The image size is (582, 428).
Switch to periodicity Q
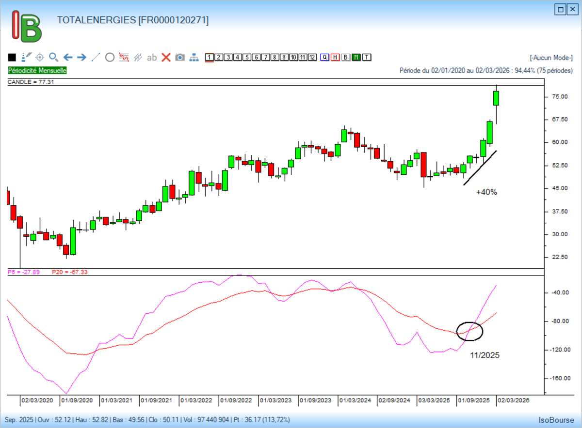click(325, 58)
